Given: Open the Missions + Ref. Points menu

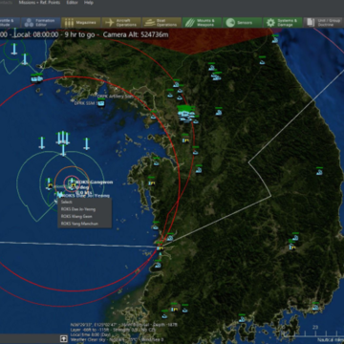Looking at the screenshot, I should tap(39, 3).
